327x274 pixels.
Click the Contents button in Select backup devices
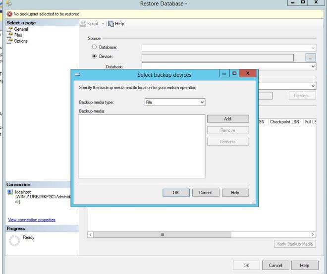pyautogui.click(x=228, y=142)
